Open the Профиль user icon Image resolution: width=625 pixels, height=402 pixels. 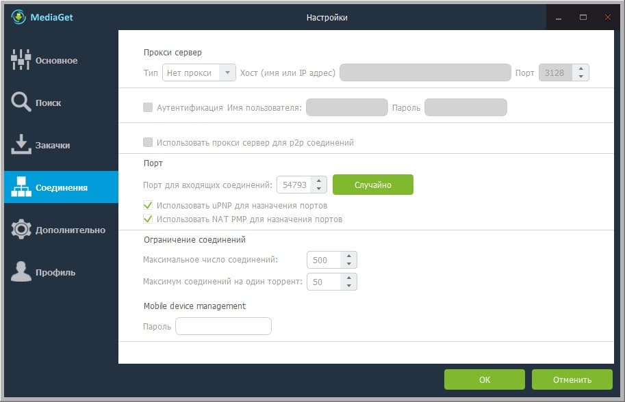tap(21, 271)
